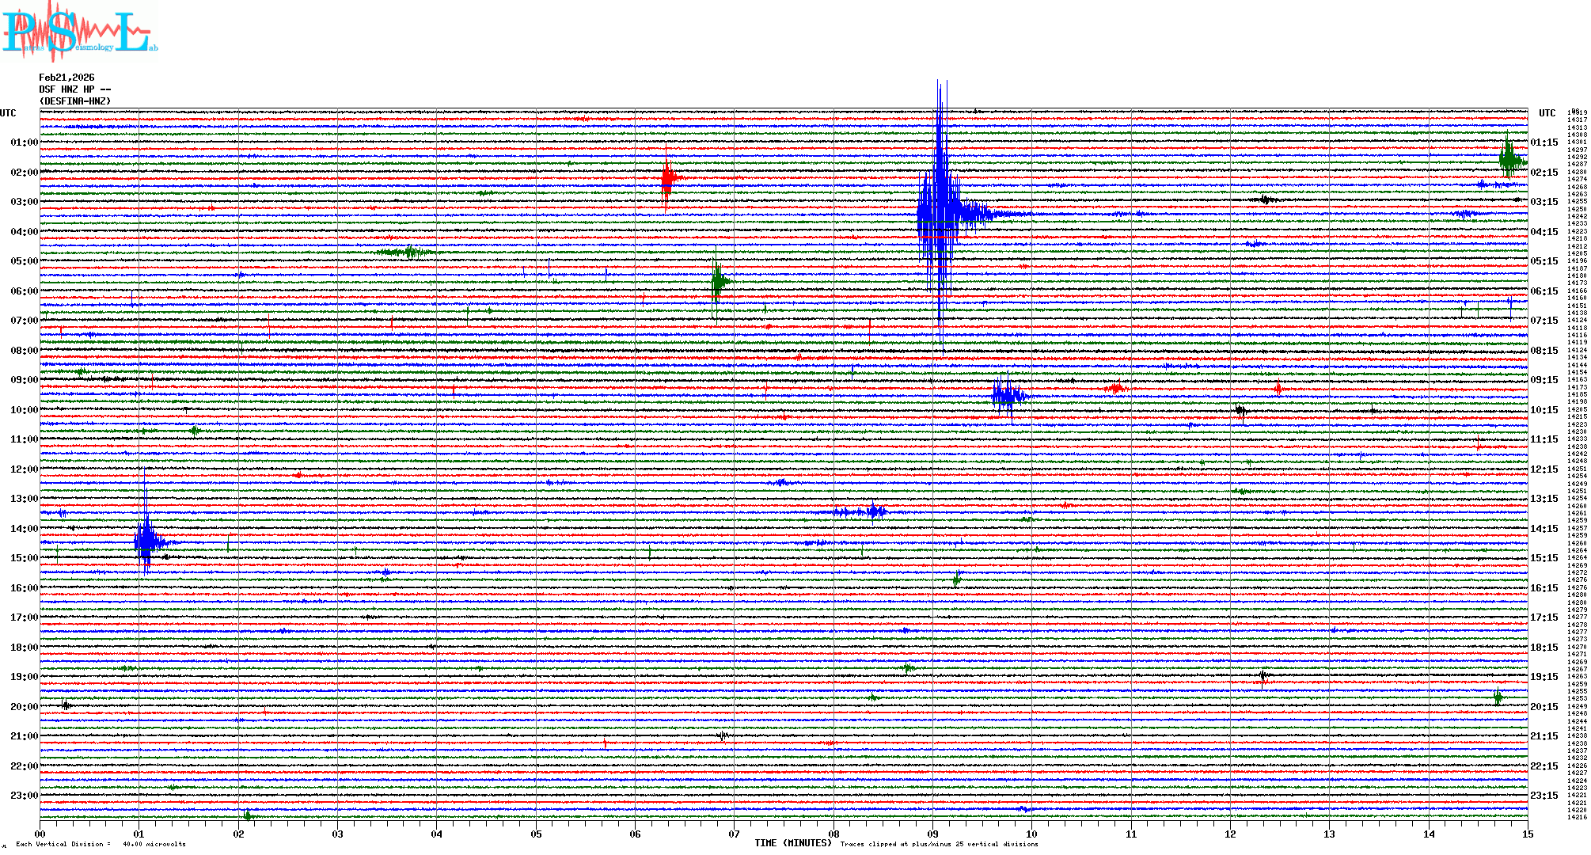Click the PSL Seismology Lab logo
The height and width of the screenshot is (855, 1591).
(x=79, y=32)
